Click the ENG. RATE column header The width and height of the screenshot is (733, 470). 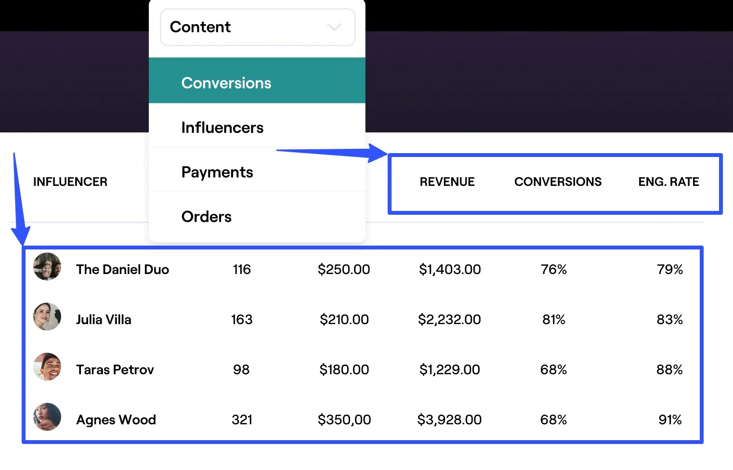pyautogui.click(x=668, y=182)
